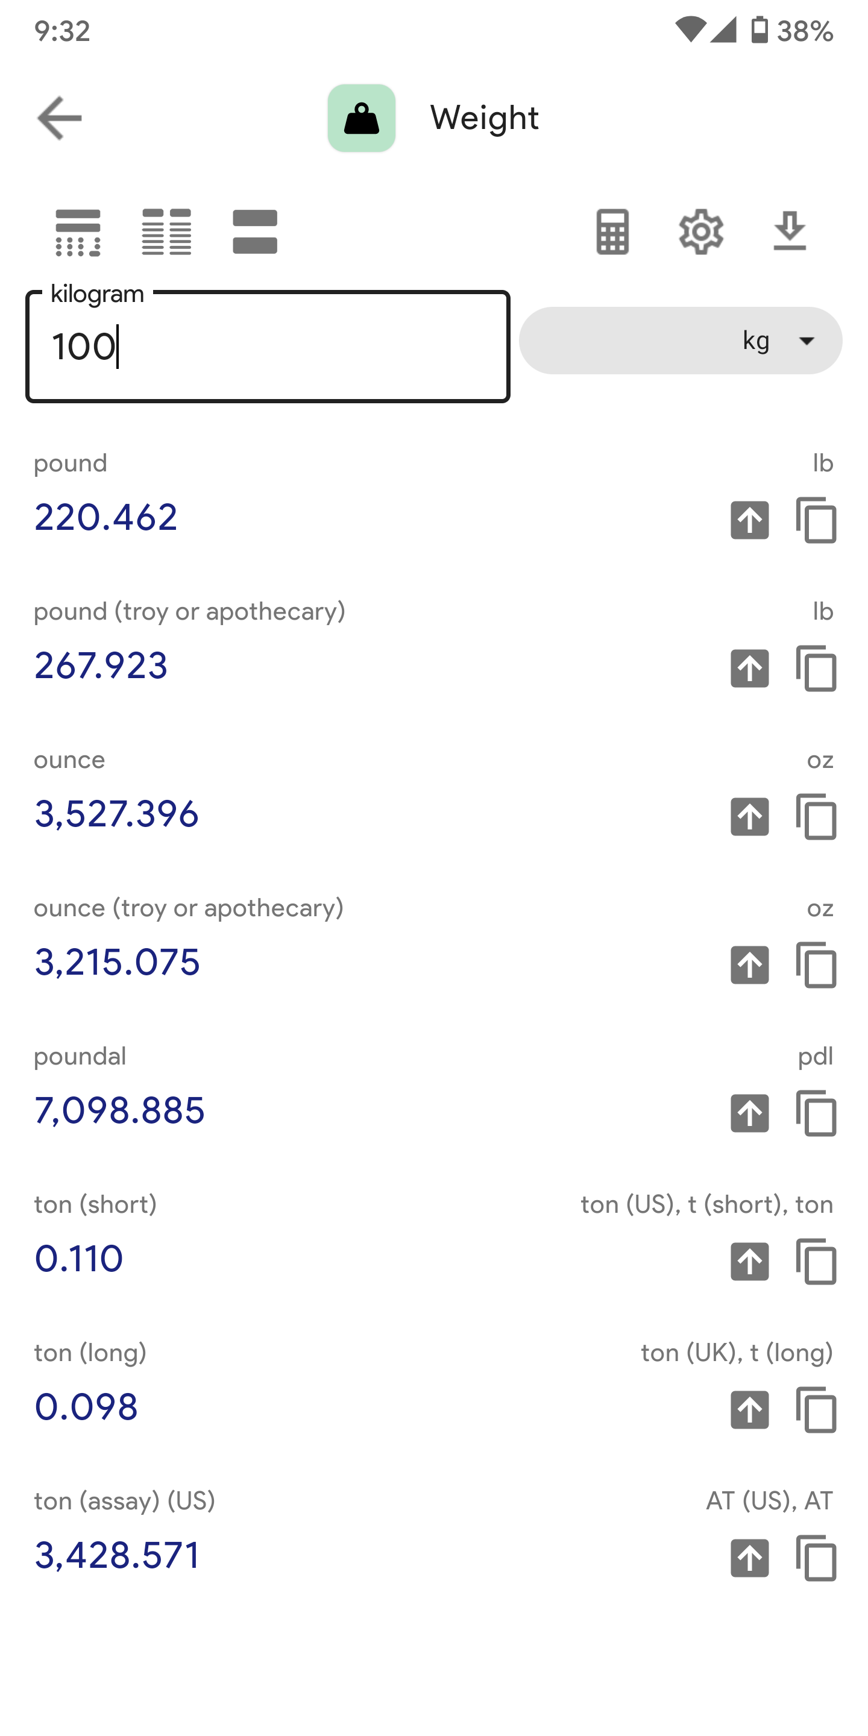
Task: Copy the poundal value 7,098.885
Action: (816, 1113)
